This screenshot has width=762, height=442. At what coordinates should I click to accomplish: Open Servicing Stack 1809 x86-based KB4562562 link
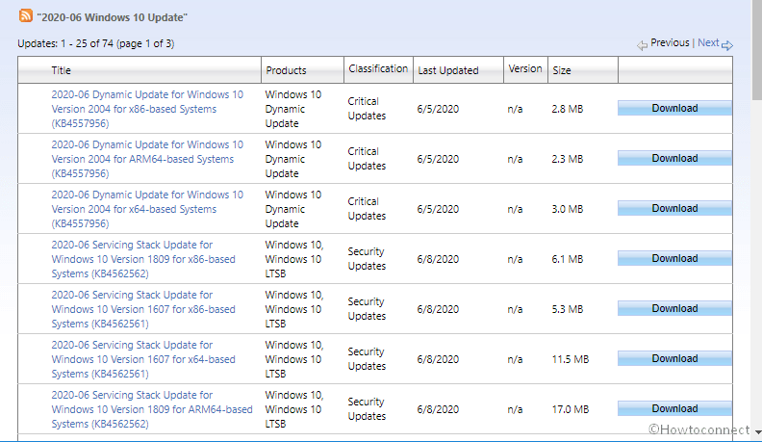143,259
